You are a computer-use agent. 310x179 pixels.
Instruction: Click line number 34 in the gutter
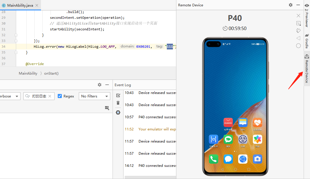click(3, 47)
